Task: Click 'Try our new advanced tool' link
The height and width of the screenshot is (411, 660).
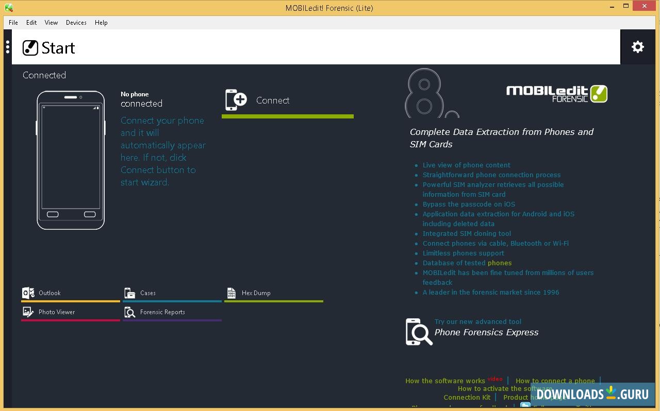Action: click(478, 321)
